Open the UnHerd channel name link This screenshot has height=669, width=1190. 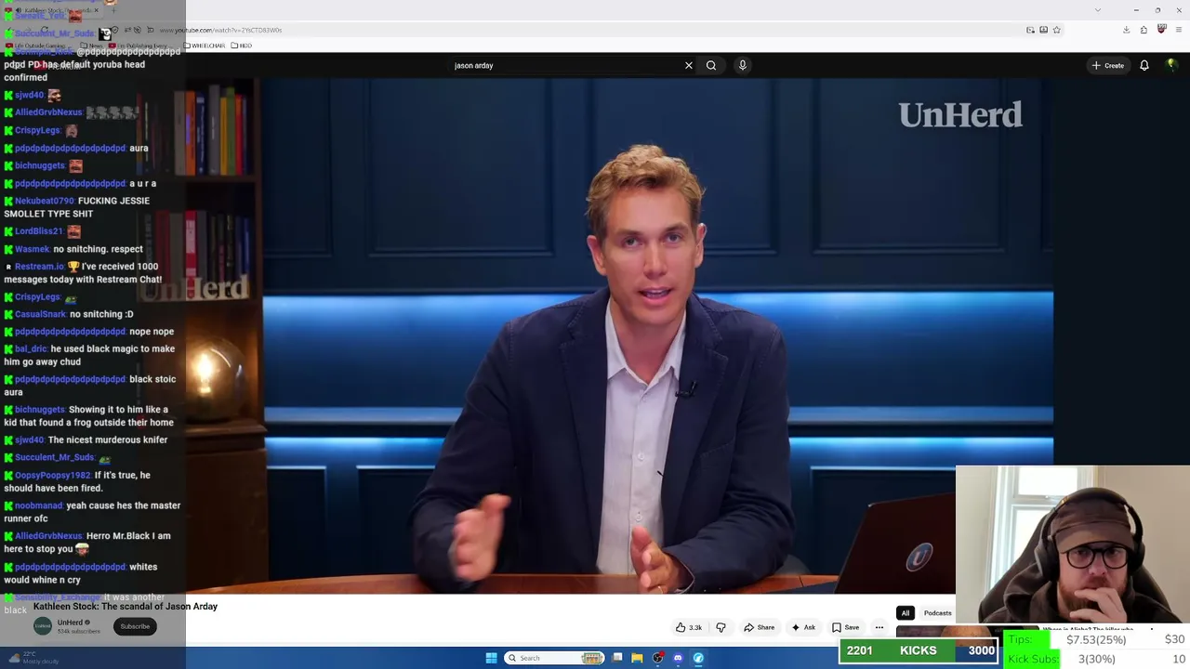click(x=72, y=623)
